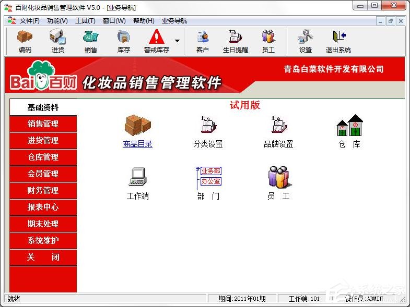This screenshot has width=410, height=307.
Task: Click the 青岛白菜软件开发有限公司 banner text
Action: pos(334,69)
